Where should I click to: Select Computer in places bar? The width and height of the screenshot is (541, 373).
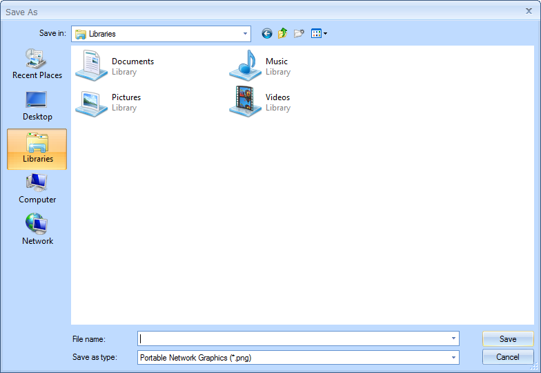point(37,189)
